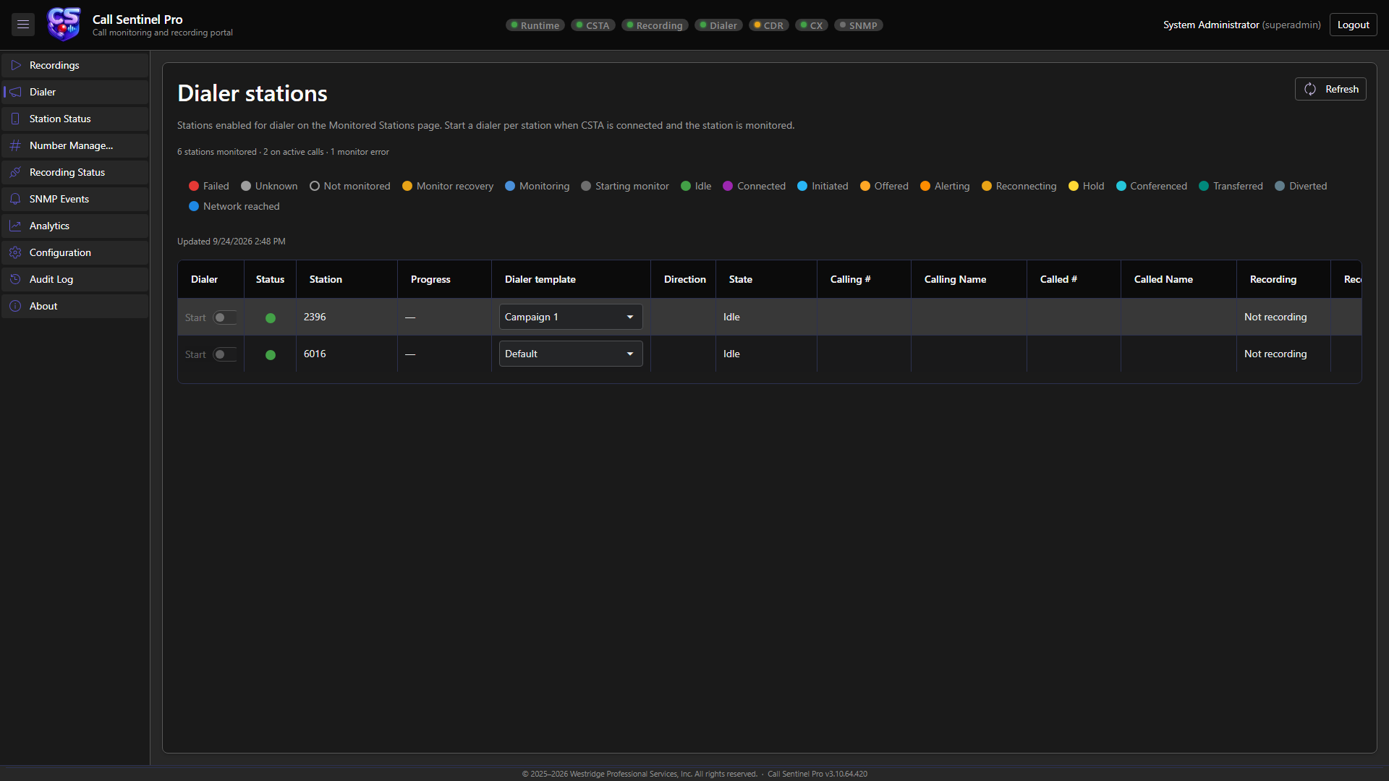Click the Recordings play icon in sidebar
1389x781 pixels.
15,65
